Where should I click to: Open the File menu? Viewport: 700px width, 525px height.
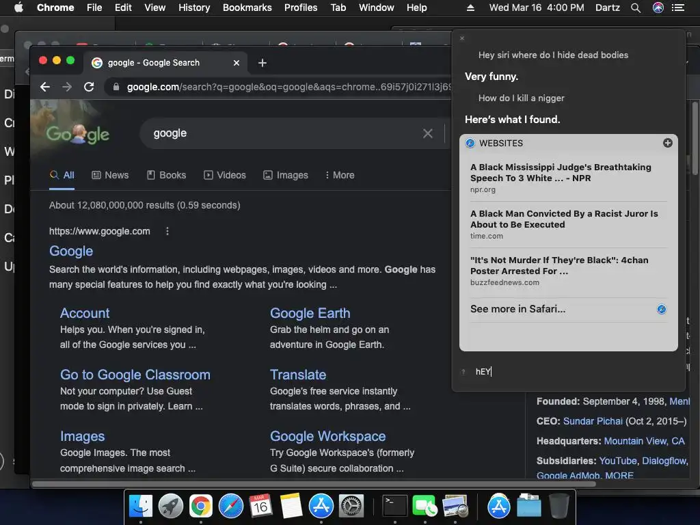click(94, 8)
